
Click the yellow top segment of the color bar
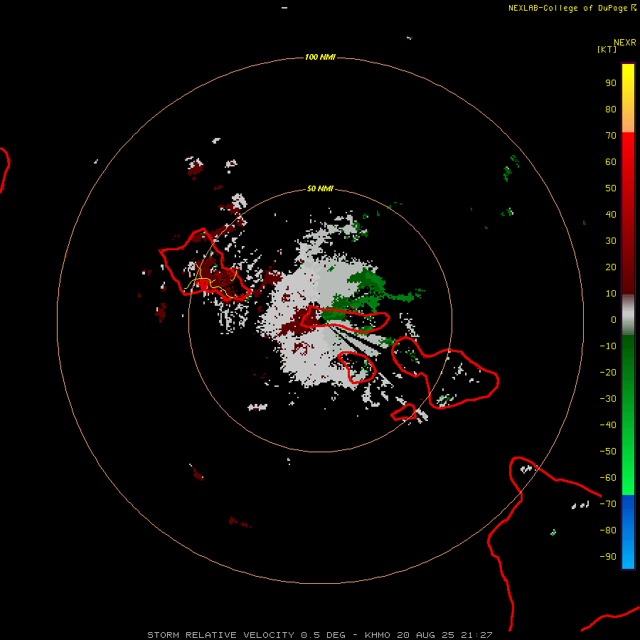pos(628,98)
